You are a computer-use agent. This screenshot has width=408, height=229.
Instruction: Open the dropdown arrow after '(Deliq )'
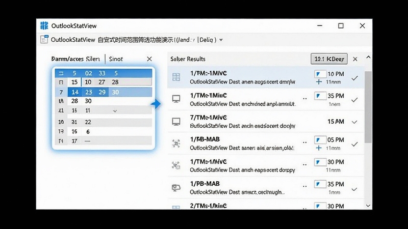221,40
